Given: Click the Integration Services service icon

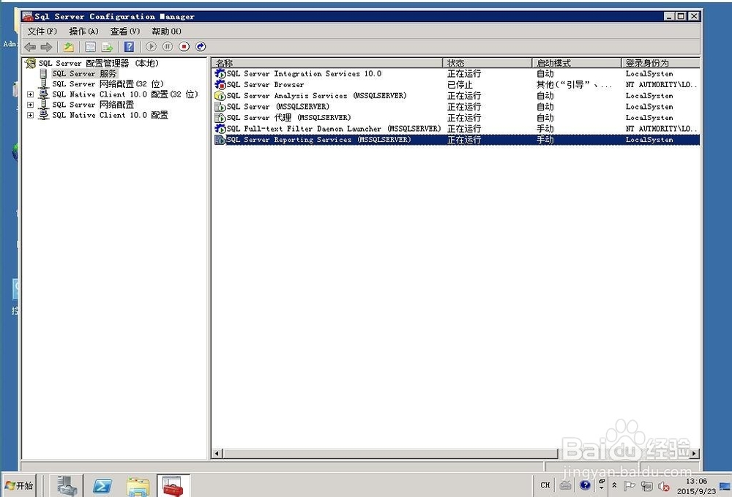Looking at the screenshot, I should coord(220,74).
